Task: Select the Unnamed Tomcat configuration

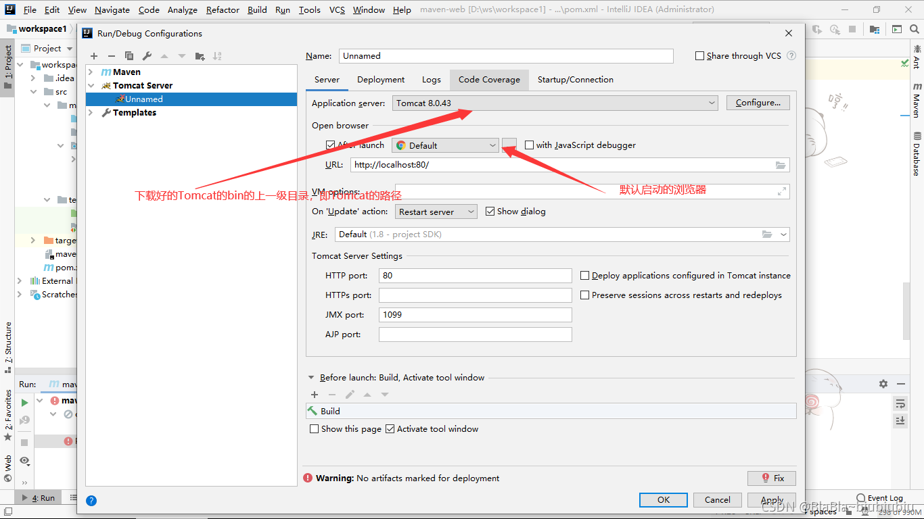Action: (x=191, y=99)
